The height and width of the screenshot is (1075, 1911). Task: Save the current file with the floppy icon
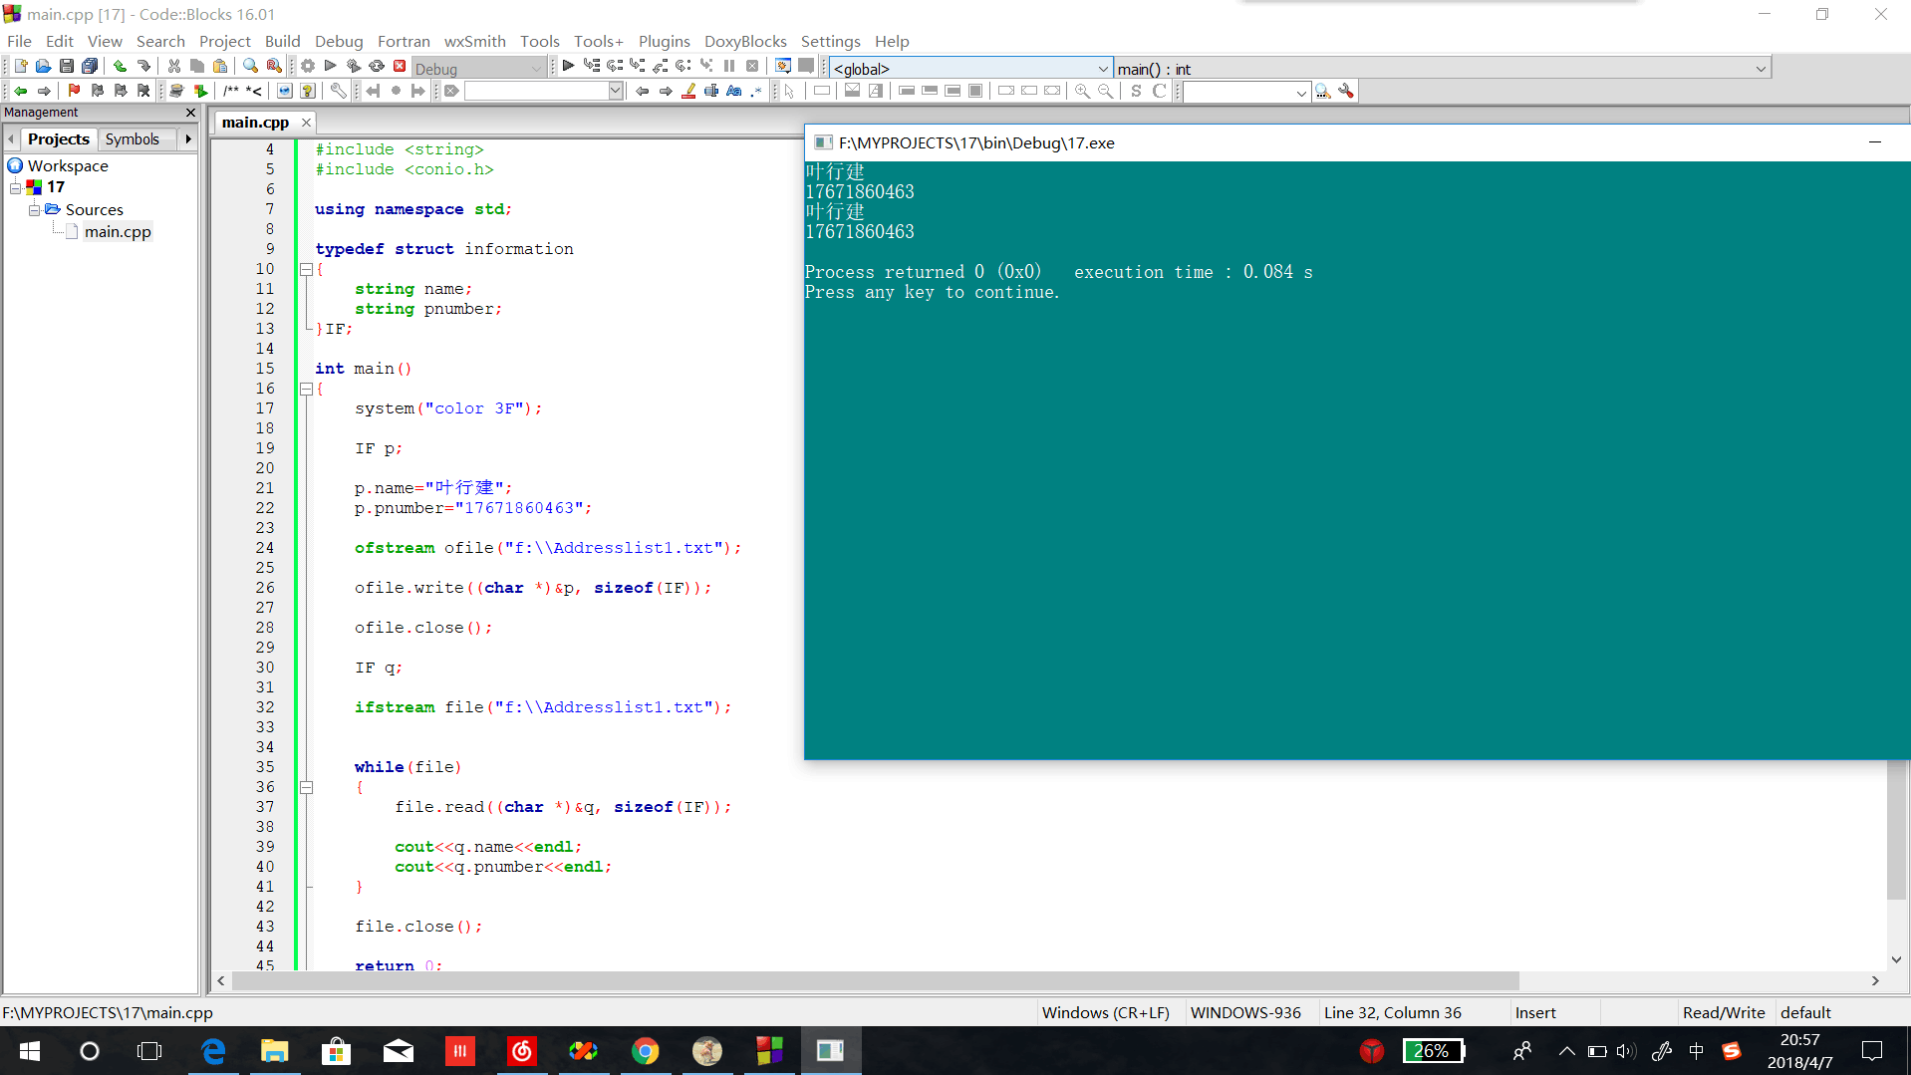[66, 66]
